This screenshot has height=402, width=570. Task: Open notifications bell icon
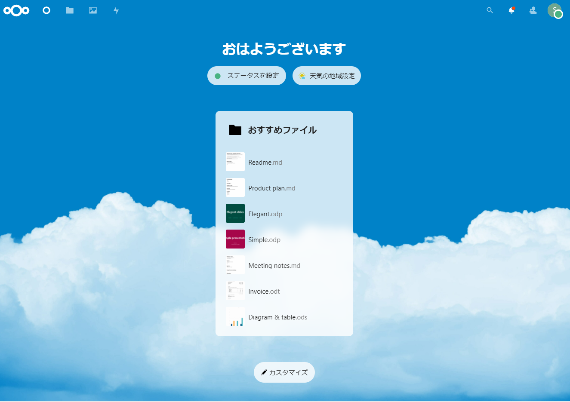click(511, 10)
